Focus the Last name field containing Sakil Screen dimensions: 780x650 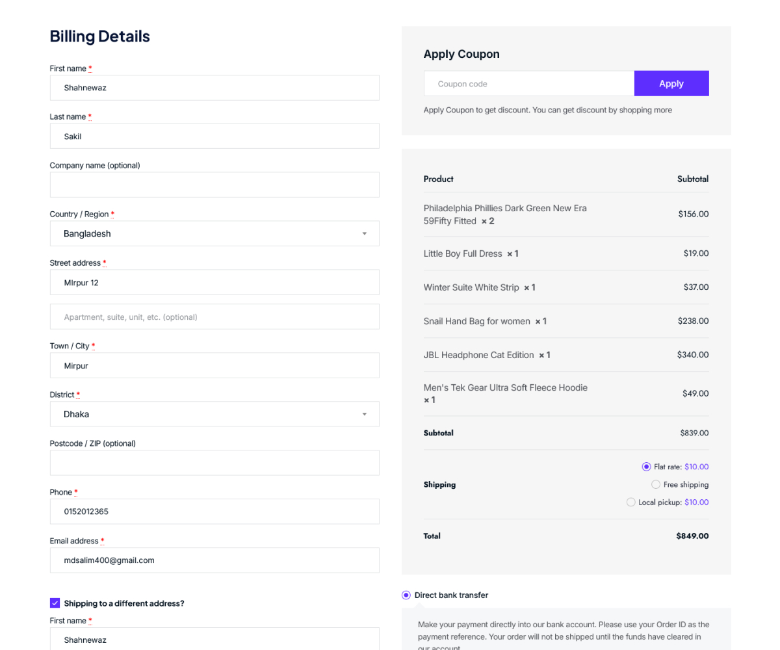214,136
